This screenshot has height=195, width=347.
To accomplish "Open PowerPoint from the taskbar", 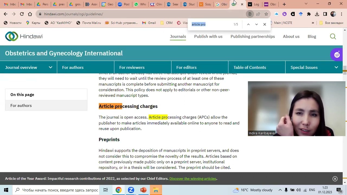I will pos(143,190).
